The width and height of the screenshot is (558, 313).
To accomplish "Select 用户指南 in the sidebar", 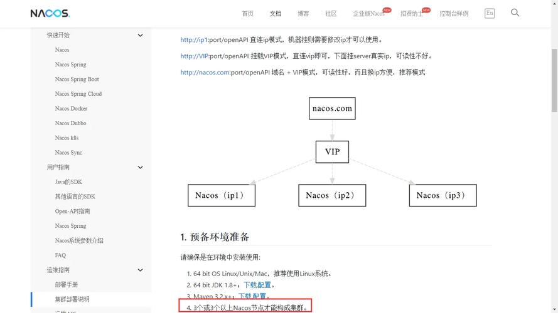I will (x=58, y=167).
